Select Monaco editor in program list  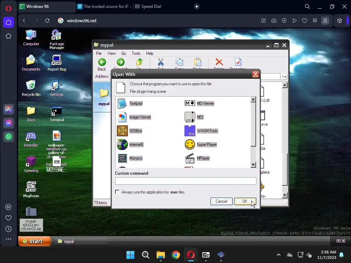pos(130,158)
